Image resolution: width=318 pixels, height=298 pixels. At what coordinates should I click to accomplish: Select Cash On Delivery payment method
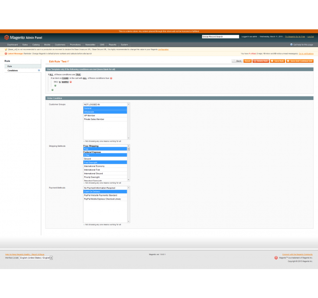pyautogui.click(x=105, y=192)
